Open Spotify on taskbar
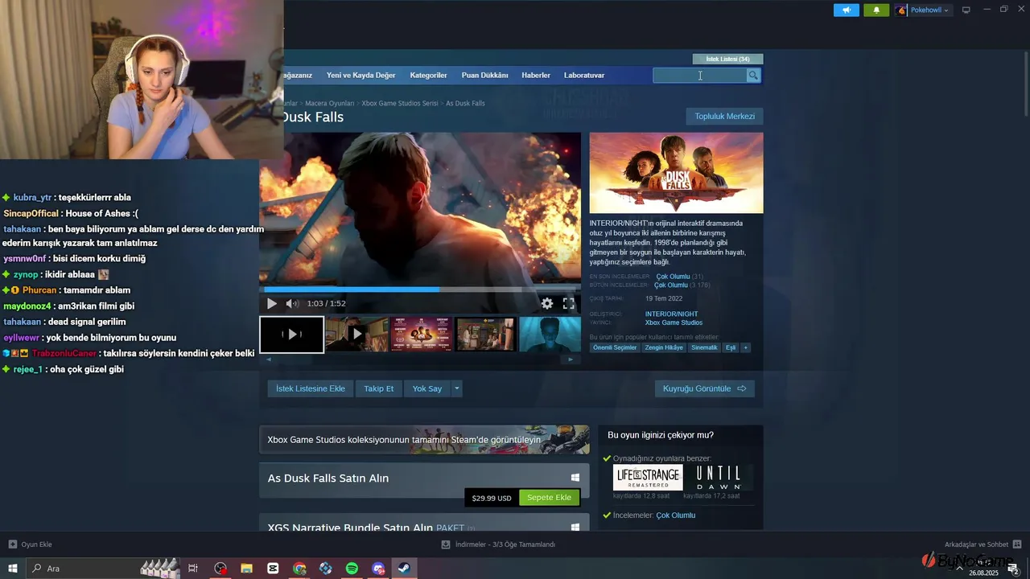This screenshot has height=579, width=1030. [x=352, y=569]
